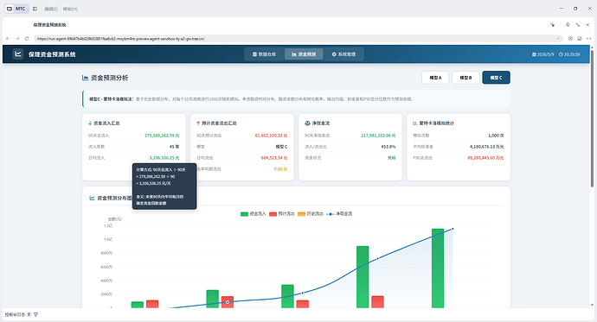Screen dimensions: 597x322
Task: Open the 控制台日志 panel label
Action: [x=15, y=314]
